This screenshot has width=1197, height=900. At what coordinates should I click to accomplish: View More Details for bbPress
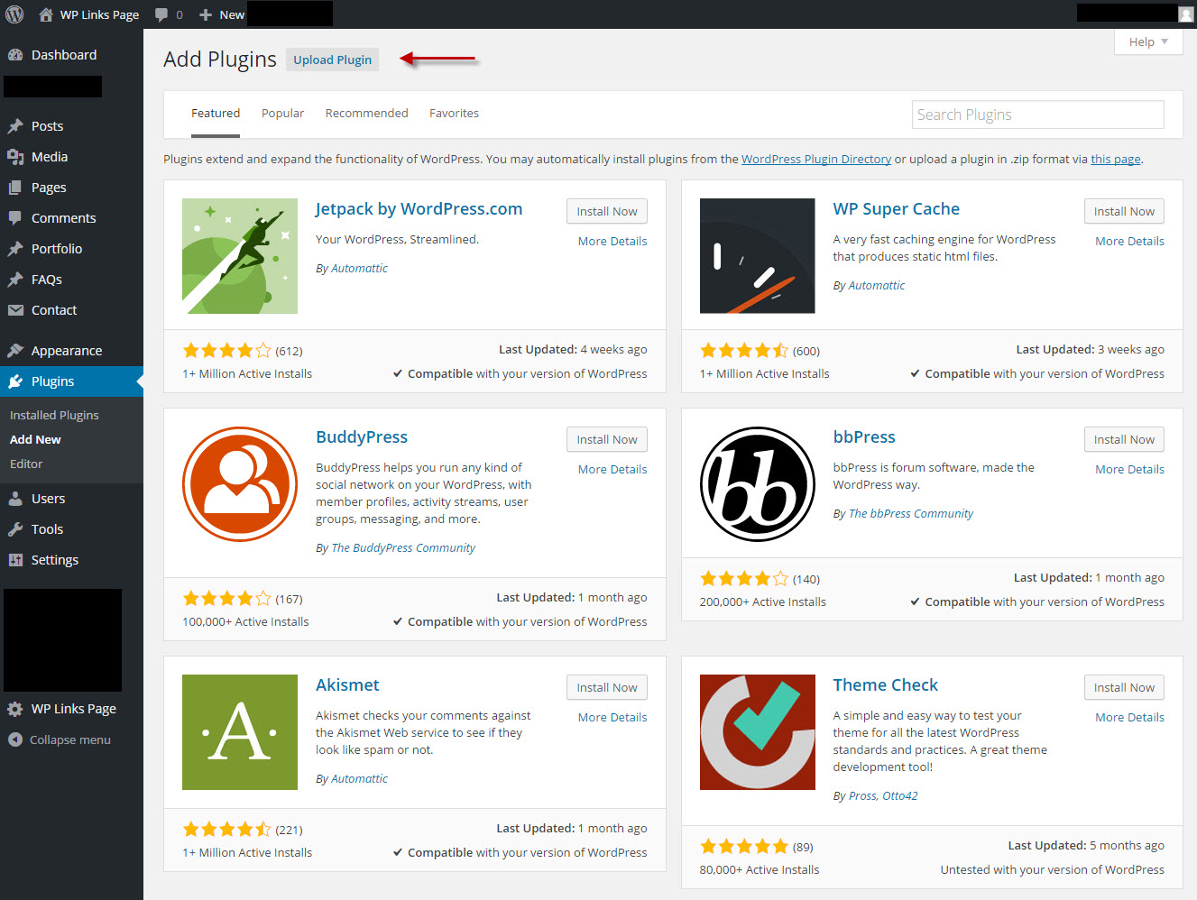click(1129, 469)
